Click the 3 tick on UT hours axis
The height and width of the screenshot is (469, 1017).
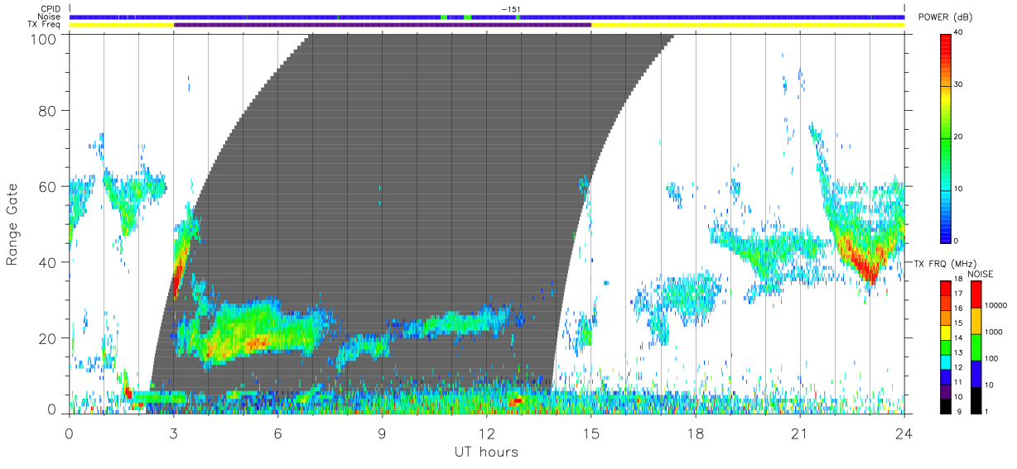click(x=174, y=433)
